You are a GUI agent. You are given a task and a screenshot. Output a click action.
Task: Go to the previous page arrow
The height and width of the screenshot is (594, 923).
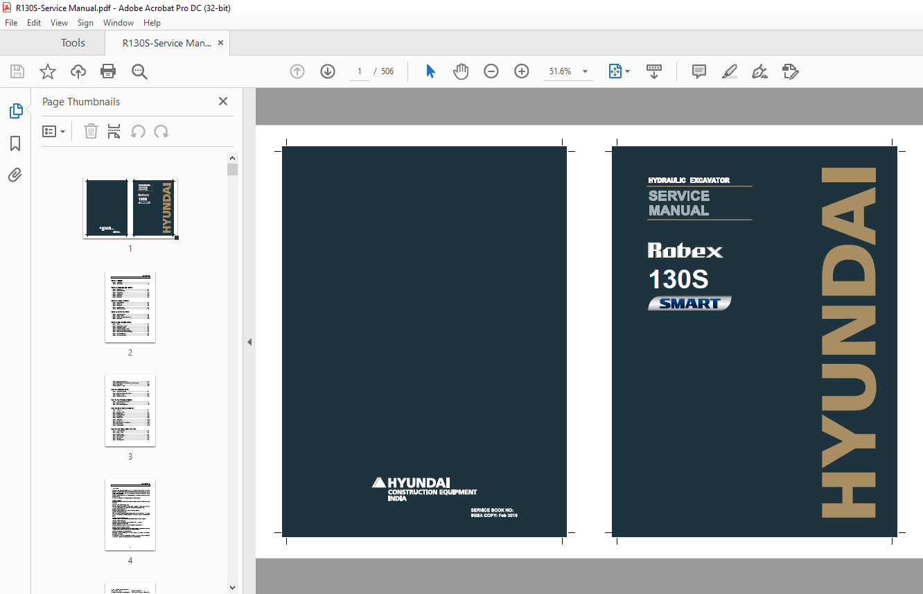[x=297, y=71]
